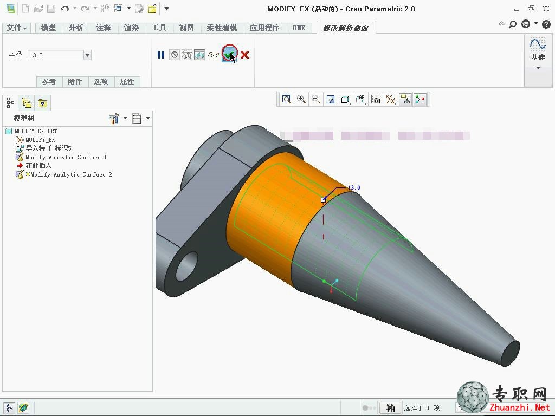Open the Datum Display Filters icon
This screenshot has width=555, height=416.
(390, 100)
